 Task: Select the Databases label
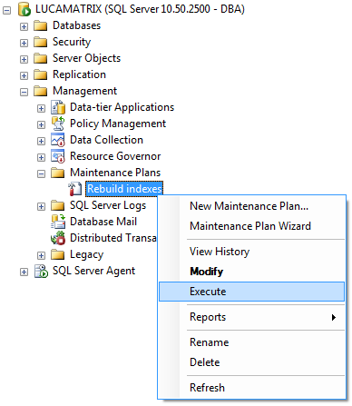76,25
